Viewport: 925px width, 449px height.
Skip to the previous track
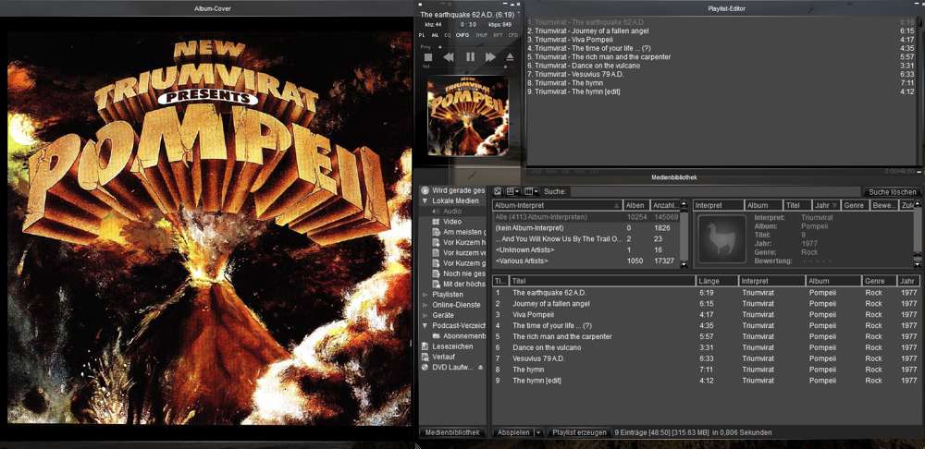pyautogui.click(x=449, y=57)
